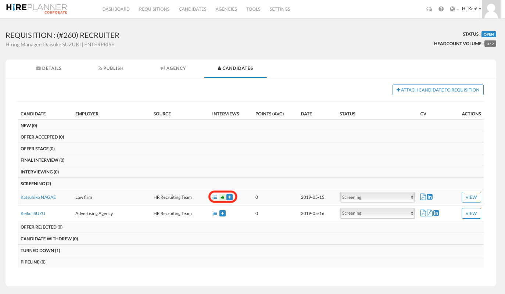This screenshot has width=505, height=294.
Task: Click the headcount volume 0/2 indicator
Action: point(490,43)
